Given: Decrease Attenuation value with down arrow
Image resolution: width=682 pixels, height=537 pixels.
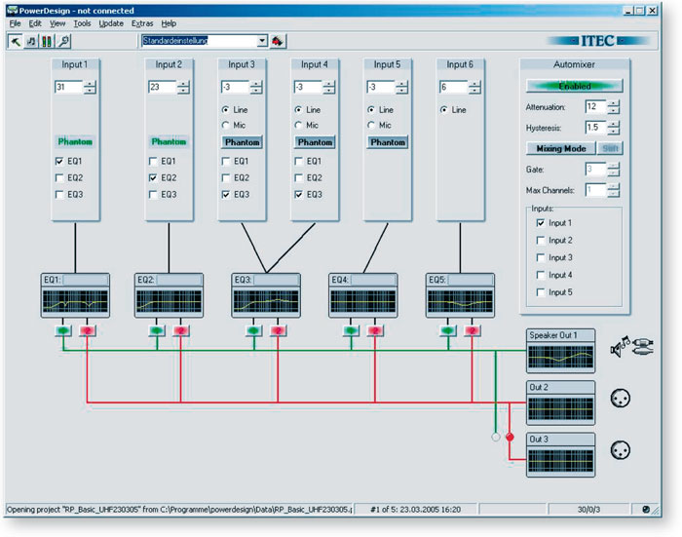Looking at the screenshot, I should click(615, 110).
